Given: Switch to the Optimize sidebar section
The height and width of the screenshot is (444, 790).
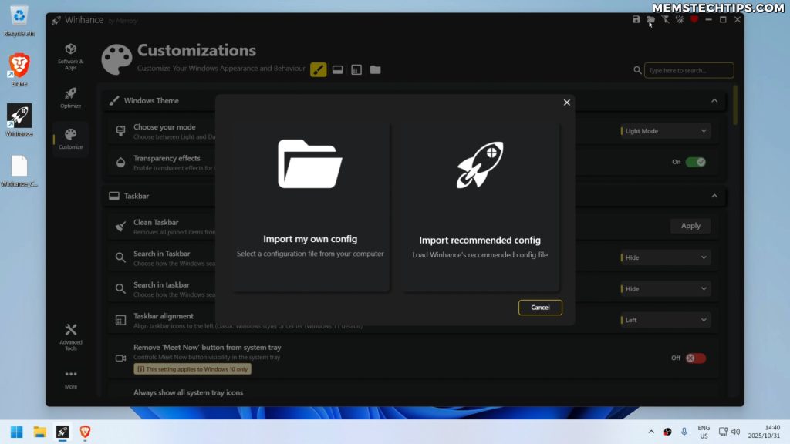Looking at the screenshot, I should click(70, 96).
